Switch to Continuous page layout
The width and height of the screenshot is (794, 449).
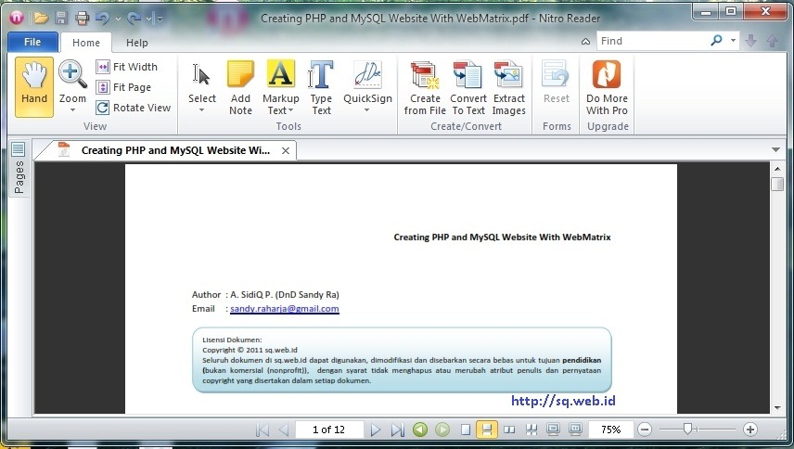tap(487, 430)
